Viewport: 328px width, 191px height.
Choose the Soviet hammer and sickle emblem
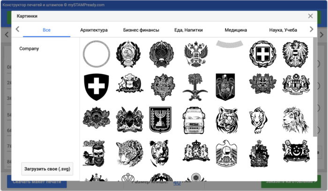128,54
